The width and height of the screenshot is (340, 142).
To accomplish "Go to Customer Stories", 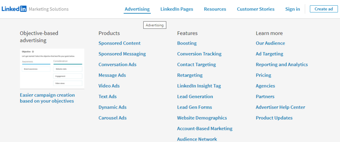I will click(256, 9).
